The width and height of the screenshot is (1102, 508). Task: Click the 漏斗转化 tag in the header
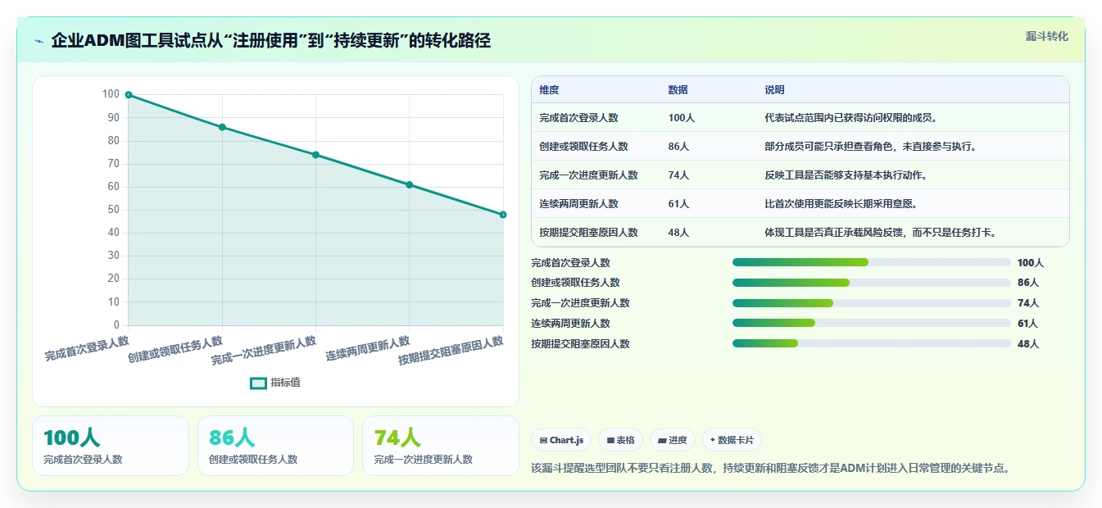click(1046, 36)
